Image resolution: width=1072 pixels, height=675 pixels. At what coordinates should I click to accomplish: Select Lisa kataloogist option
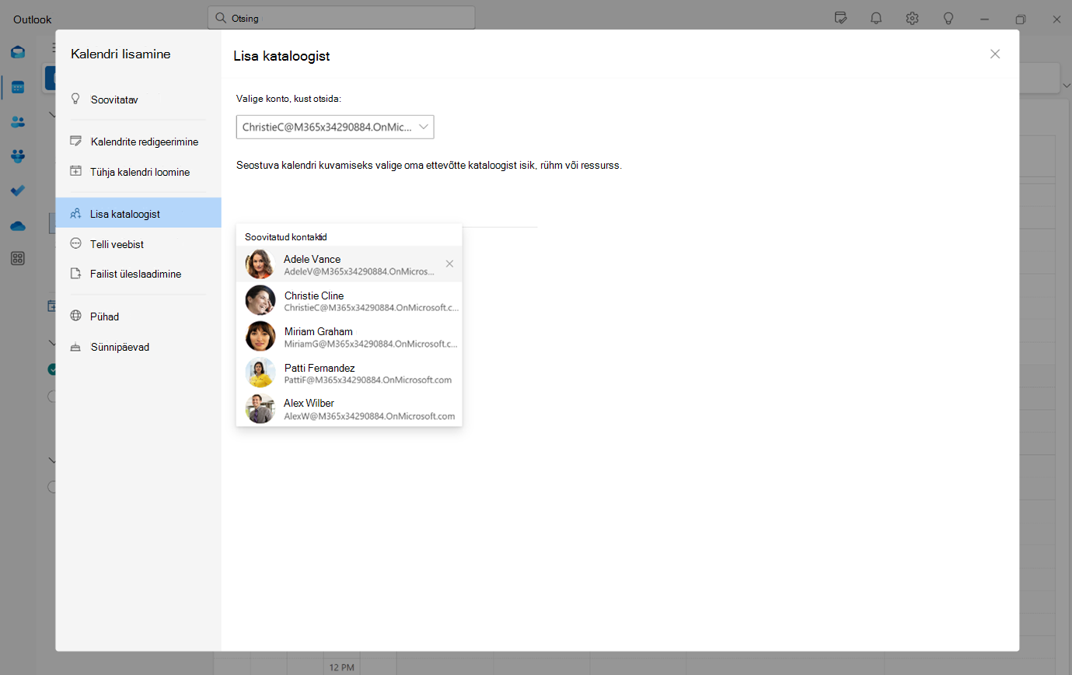point(138,213)
